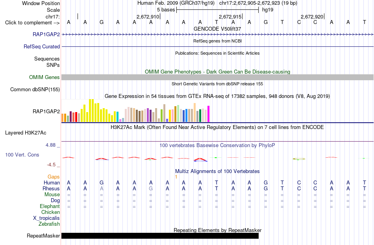Click the black RAP1GAP2 GTEx expression label
The height and width of the screenshot is (245, 374).
coord(46,111)
